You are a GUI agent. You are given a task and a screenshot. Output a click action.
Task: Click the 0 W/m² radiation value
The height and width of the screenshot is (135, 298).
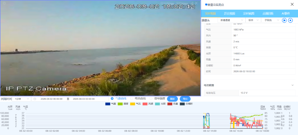click(x=237, y=66)
